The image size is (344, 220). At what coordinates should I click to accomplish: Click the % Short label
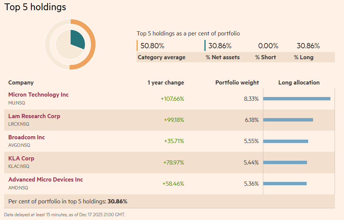click(x=265, y=57)
